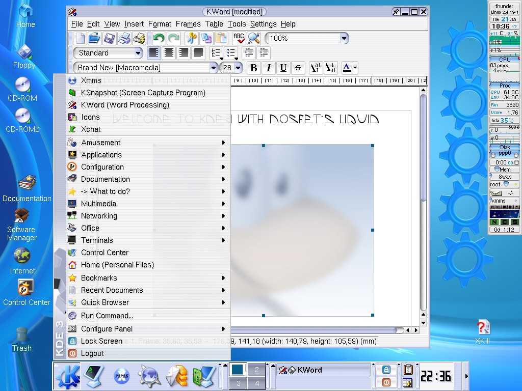Open the Settings menu
This screenshot has height=391, width=522.
click(264, 24)
